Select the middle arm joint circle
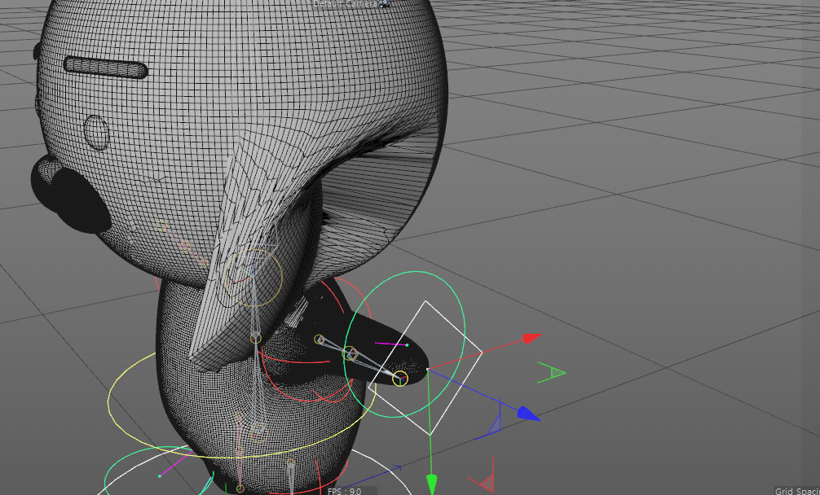The width and height of the screenshot is (820, 495). [x=351, y=353]
